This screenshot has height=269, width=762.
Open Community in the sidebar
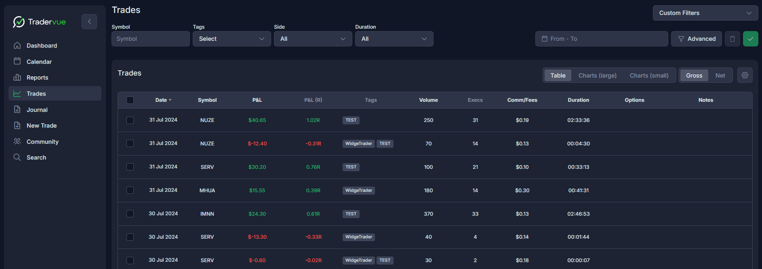[x=55, y=142]
